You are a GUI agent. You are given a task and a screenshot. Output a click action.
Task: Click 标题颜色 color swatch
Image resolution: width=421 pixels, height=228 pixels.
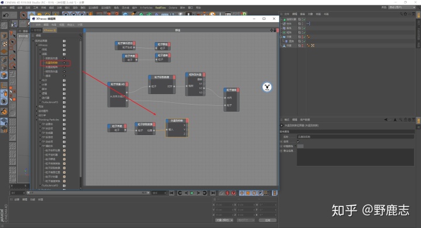click(300, 146)
